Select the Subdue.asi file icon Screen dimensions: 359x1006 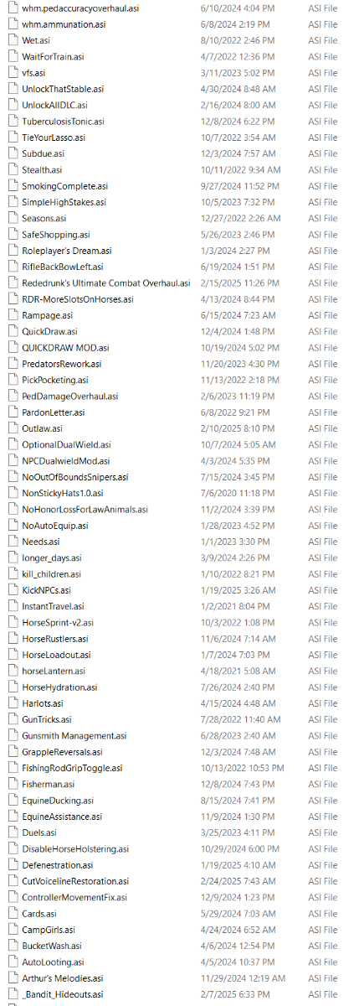[x=13, y=153]
